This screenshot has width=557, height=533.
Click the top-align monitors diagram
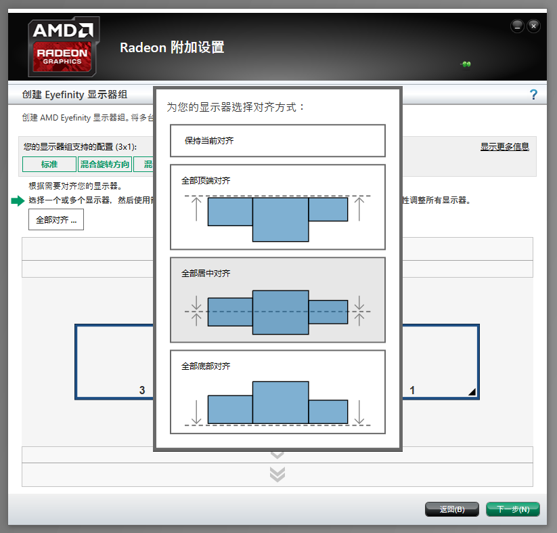[277, 218]
